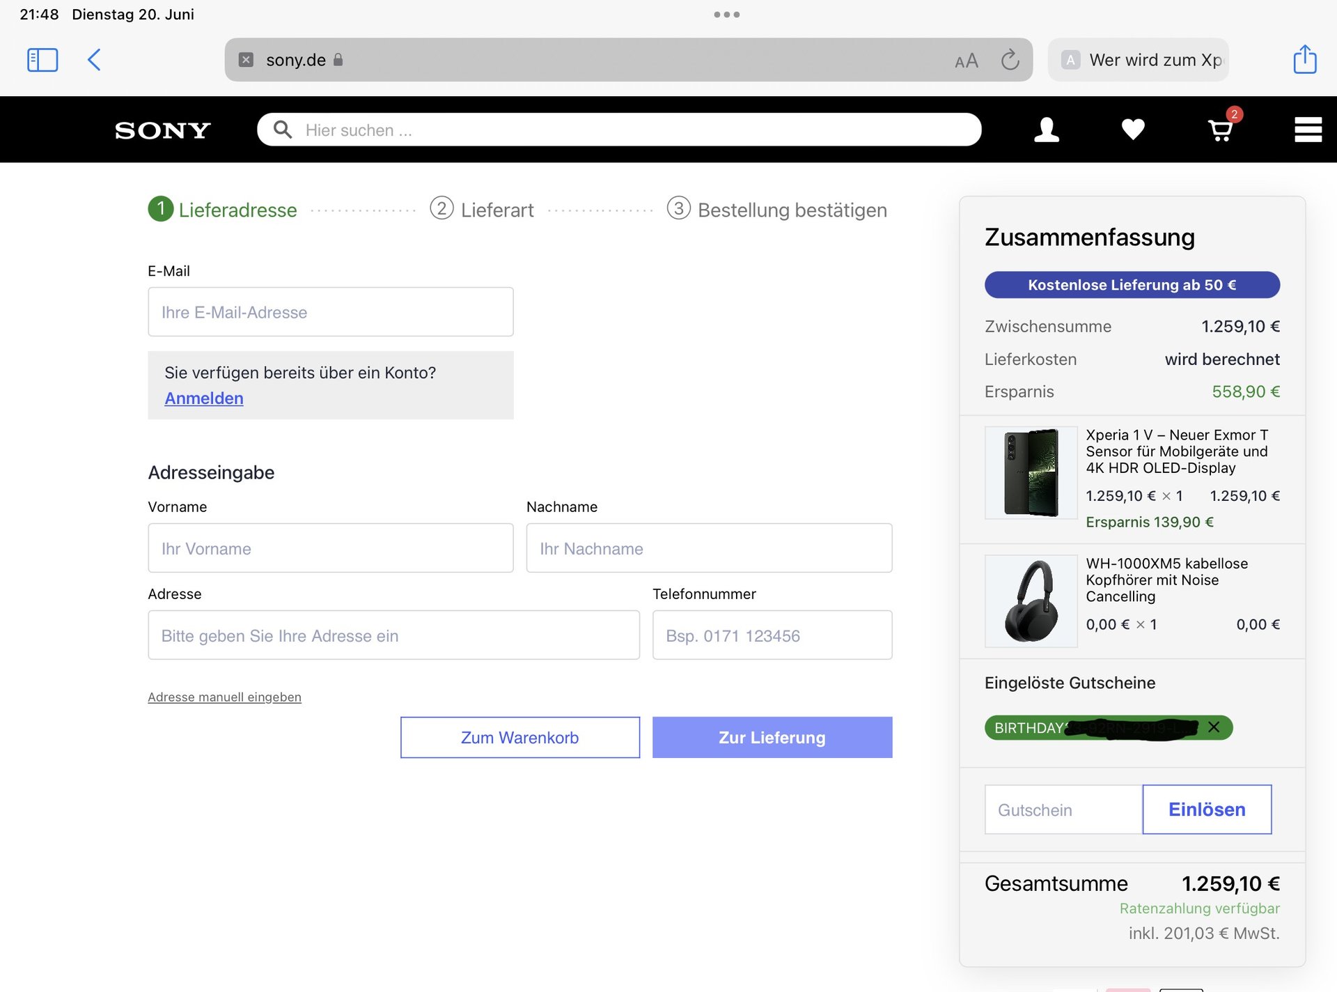Click the Sony logo
Image resolution: width=1337 pixels, height=992 pixels.
[163, 130]
